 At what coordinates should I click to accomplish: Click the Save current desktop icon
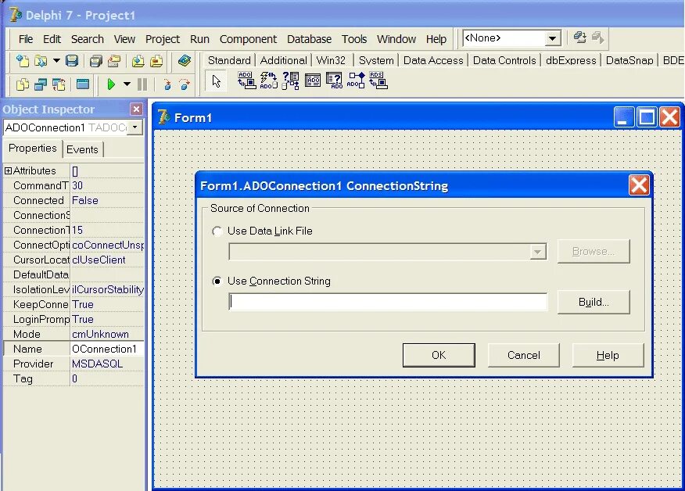pyautogui.click(x=579, y=38)
